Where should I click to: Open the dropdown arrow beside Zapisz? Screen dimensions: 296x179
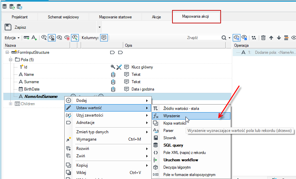tap(99, 27)
